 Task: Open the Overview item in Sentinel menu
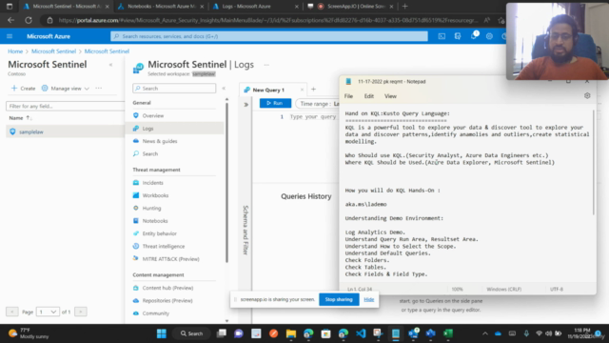tap(152, 115)
